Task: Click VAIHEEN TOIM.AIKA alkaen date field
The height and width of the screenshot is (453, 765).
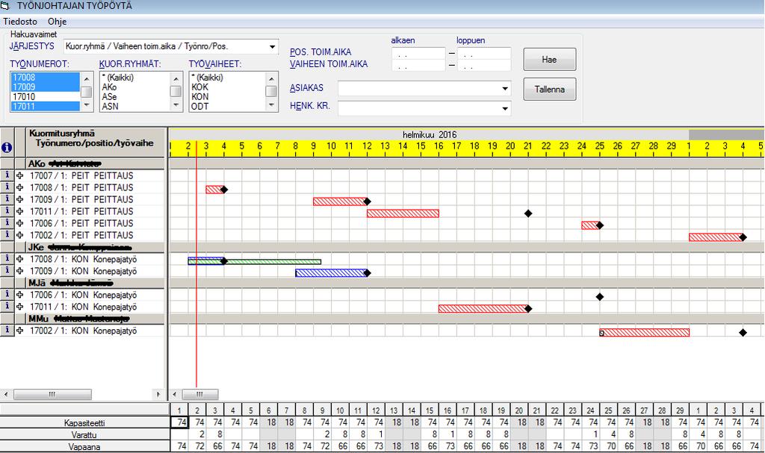Action: point(418,66)
